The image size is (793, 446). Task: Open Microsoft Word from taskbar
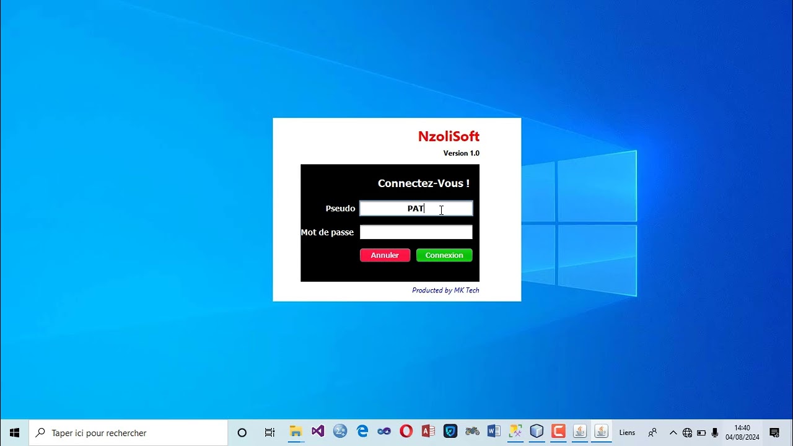[x=494, y=431]
